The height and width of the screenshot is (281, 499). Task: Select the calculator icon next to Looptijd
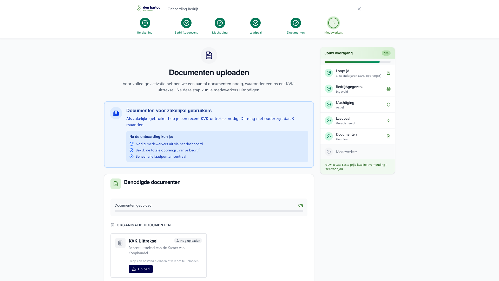coord(389,73)
